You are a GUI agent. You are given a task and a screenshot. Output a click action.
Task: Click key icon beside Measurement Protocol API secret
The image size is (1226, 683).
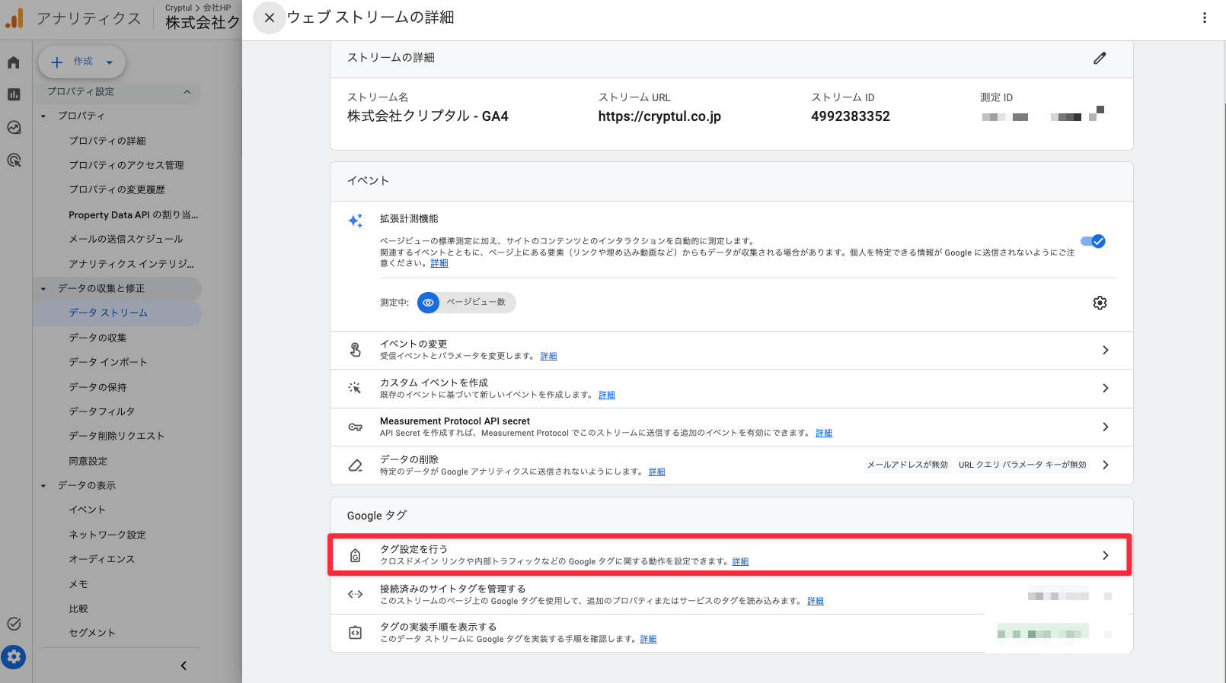point(356,427)
